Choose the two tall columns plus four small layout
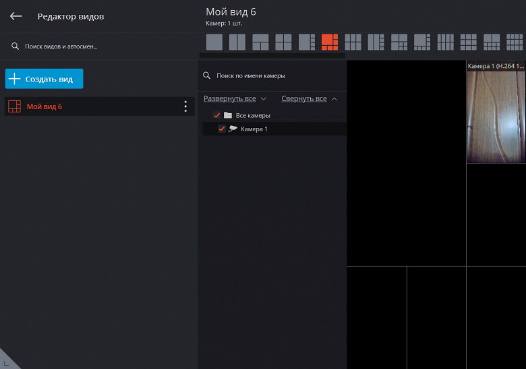The image size is (526, 369). (376, 42)
